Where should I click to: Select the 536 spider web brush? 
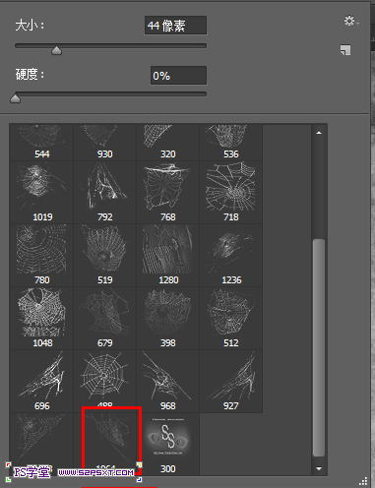click(x=230, y=143)
